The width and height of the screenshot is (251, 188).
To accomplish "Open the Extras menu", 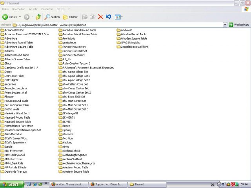I will click(60, 9).
